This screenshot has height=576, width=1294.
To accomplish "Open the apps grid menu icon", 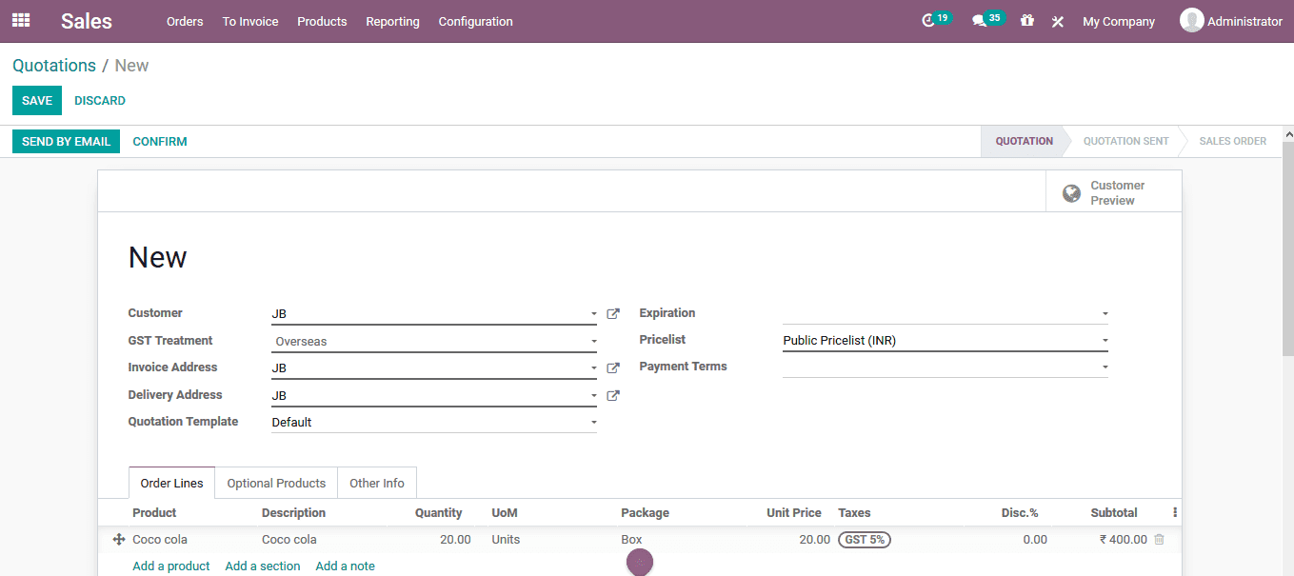I will [21, 20].
